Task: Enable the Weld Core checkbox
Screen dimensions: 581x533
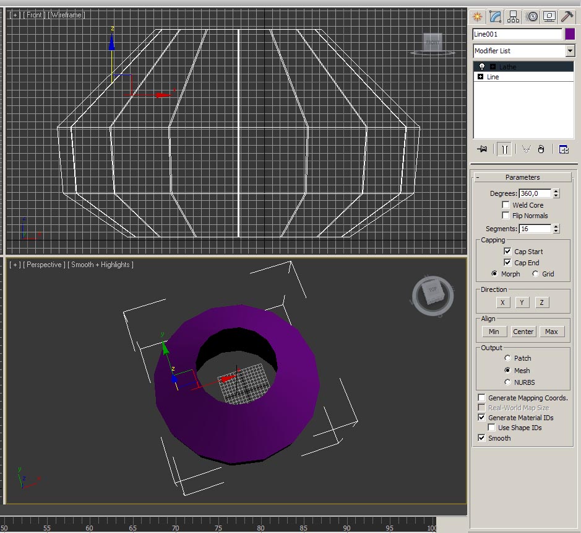Action: pos(506,205)
